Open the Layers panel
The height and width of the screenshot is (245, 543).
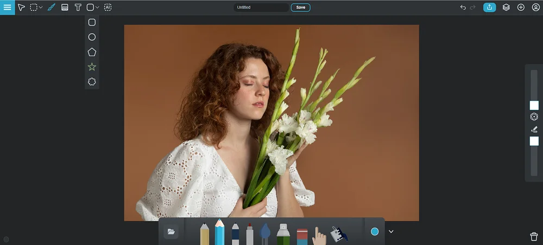coord(506,8)
